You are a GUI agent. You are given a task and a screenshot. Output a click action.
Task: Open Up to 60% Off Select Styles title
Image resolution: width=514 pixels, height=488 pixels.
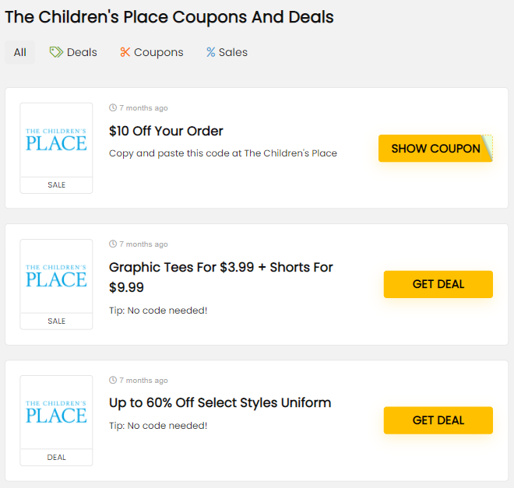[220, 402]
